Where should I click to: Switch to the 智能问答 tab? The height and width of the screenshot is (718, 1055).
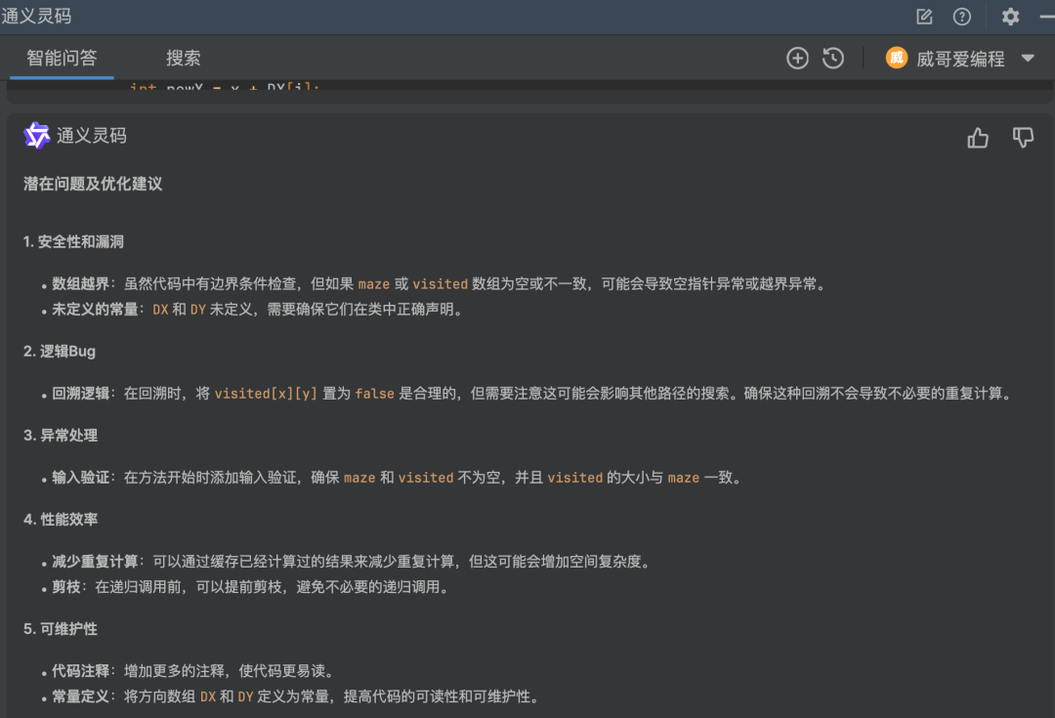62,58
